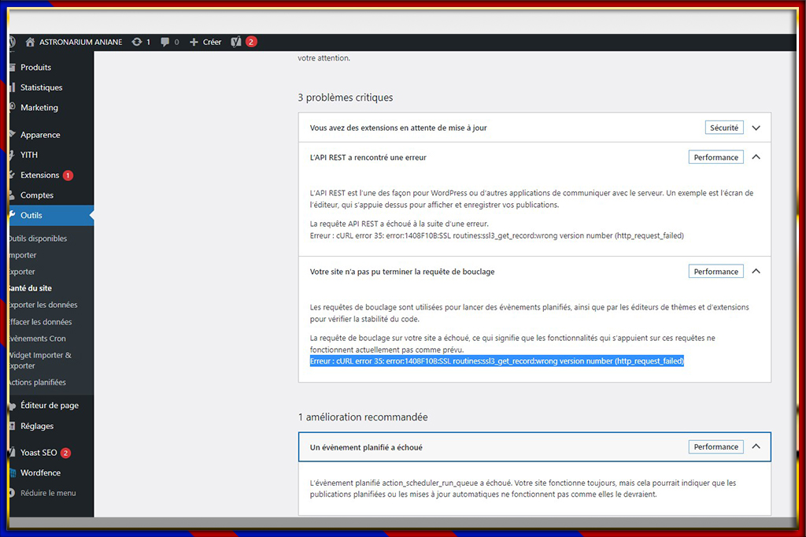Click "La requête API REST a échoué" text
Image resolution: width=806 pixels, height=537 pixels.
[399, 224]
